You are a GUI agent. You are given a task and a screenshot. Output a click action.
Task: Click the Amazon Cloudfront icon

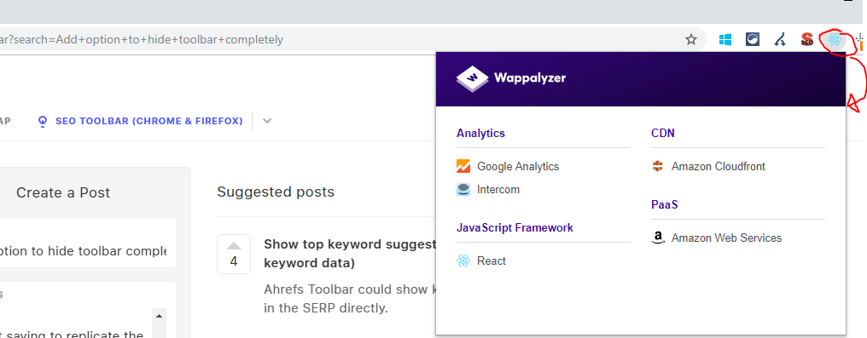point(657,167)
